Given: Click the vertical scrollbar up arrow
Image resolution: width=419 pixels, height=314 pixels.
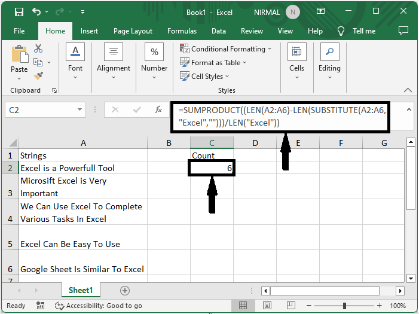Looking at the screenshot, I should click(411, 142).
